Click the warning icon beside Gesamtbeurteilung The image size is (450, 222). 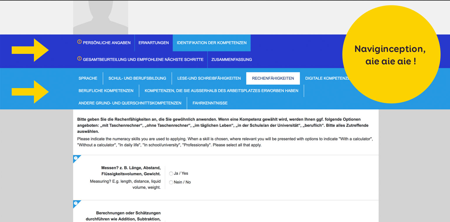(x=79, y=59)
